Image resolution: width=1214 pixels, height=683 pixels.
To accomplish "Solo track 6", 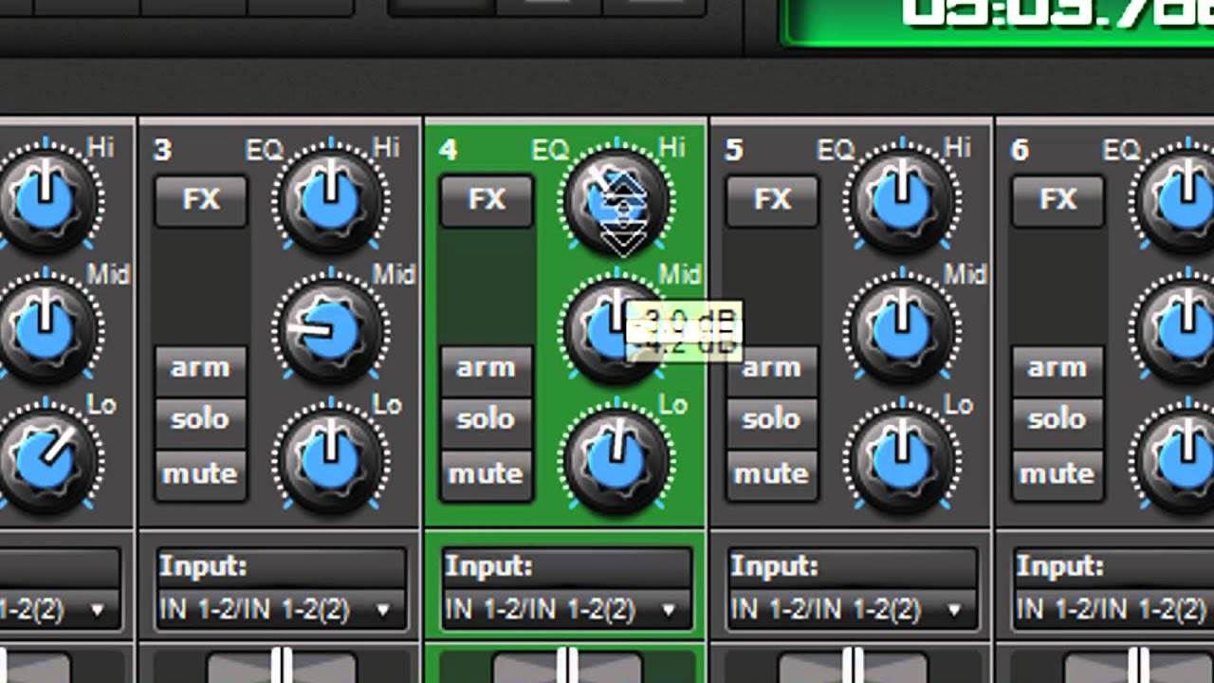I will coord(1058,420).
